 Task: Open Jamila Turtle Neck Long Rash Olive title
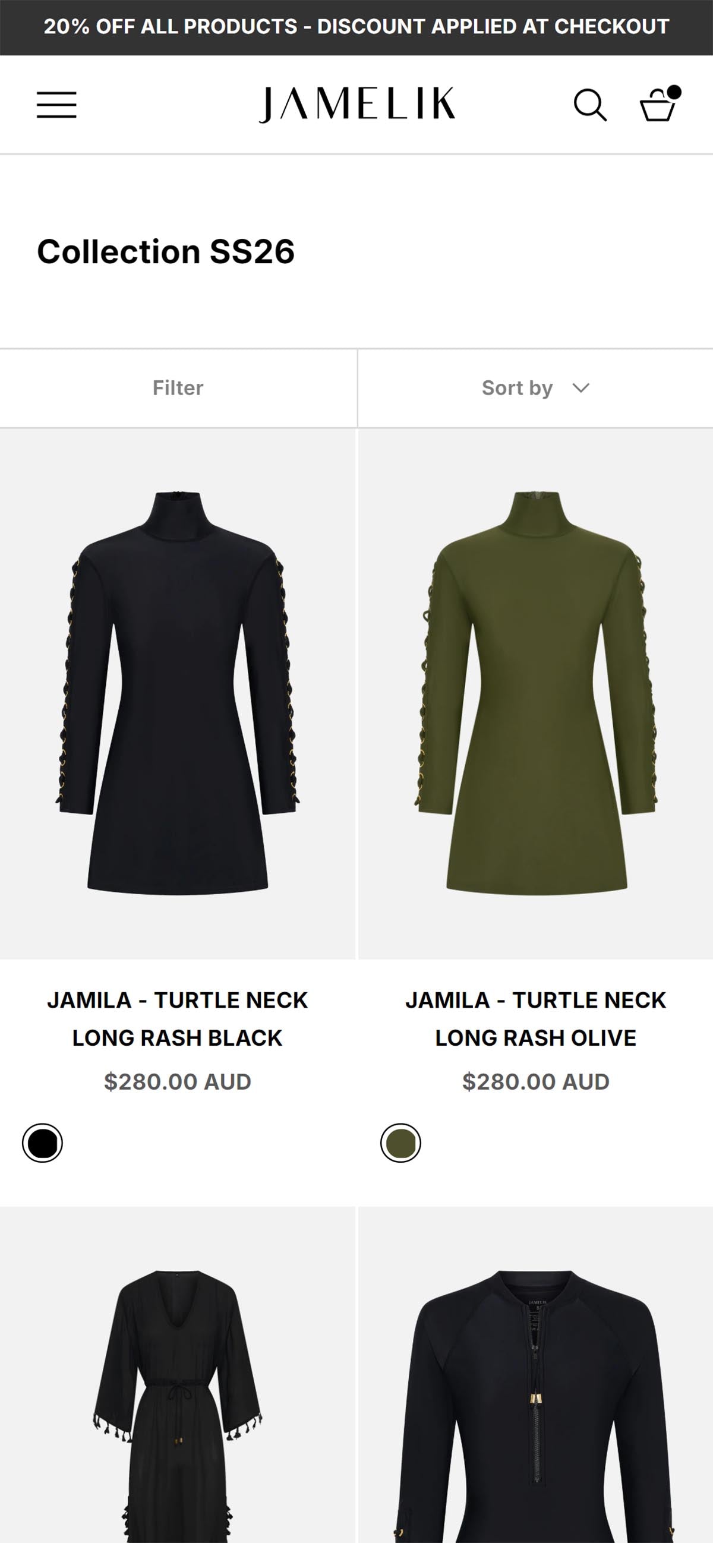[x=536, y=1019]
